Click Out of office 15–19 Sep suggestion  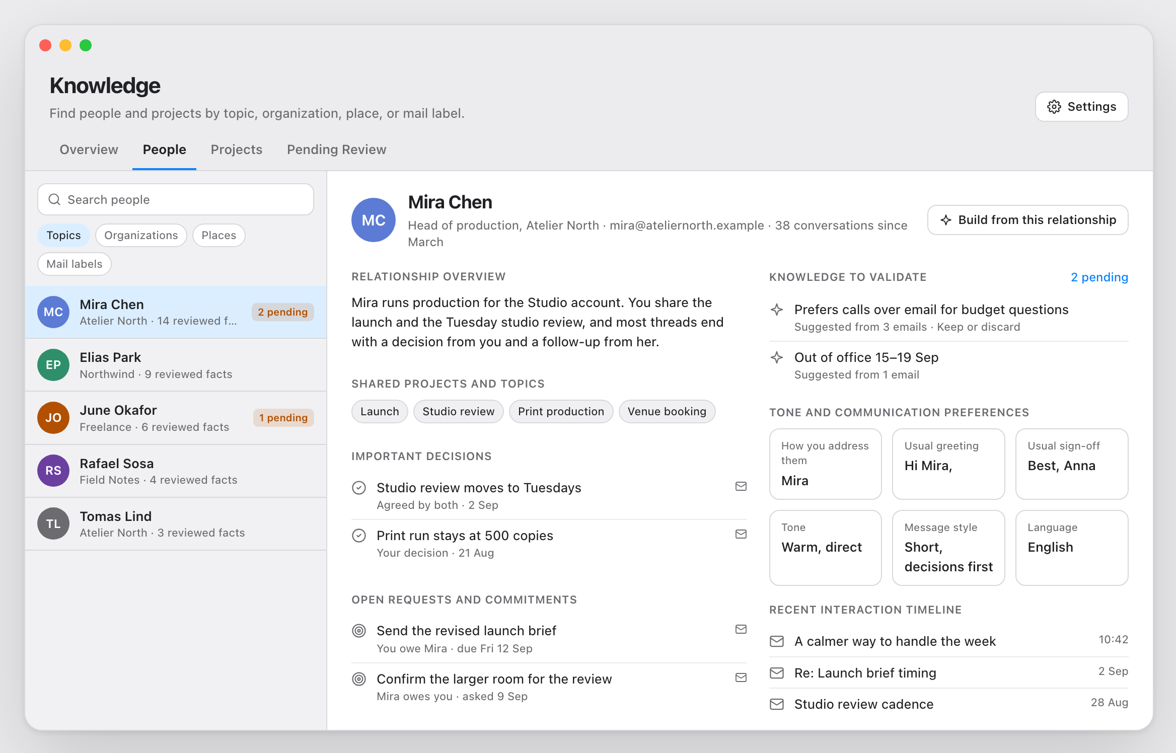[x=948, y=365]
